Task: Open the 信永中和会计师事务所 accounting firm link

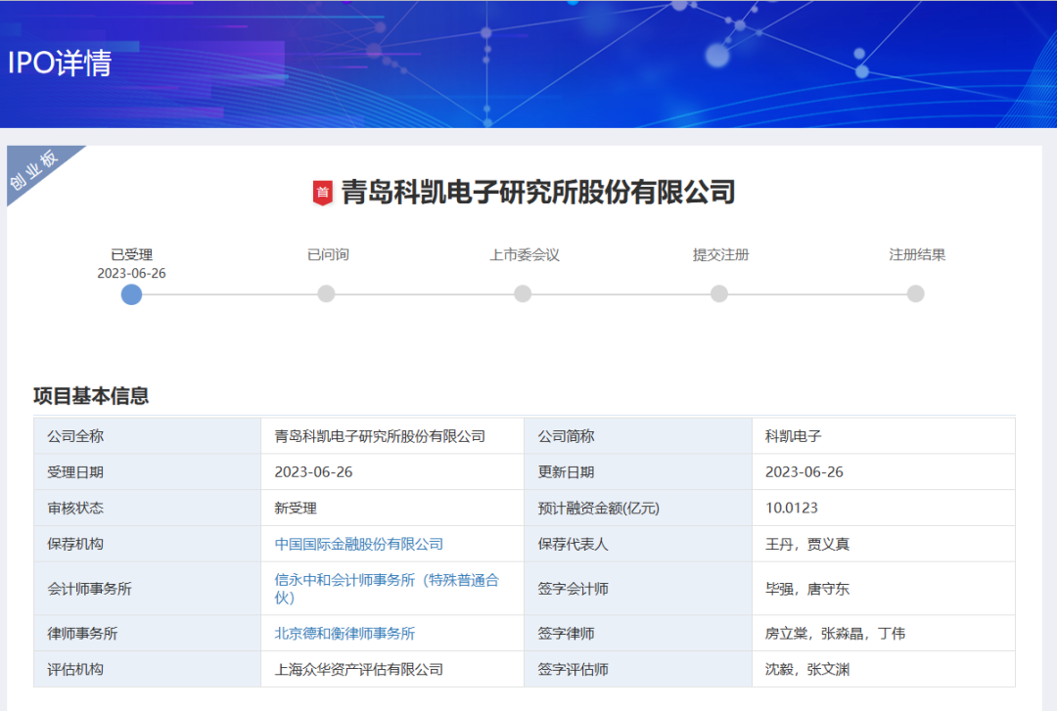Action: coord(387,589)
